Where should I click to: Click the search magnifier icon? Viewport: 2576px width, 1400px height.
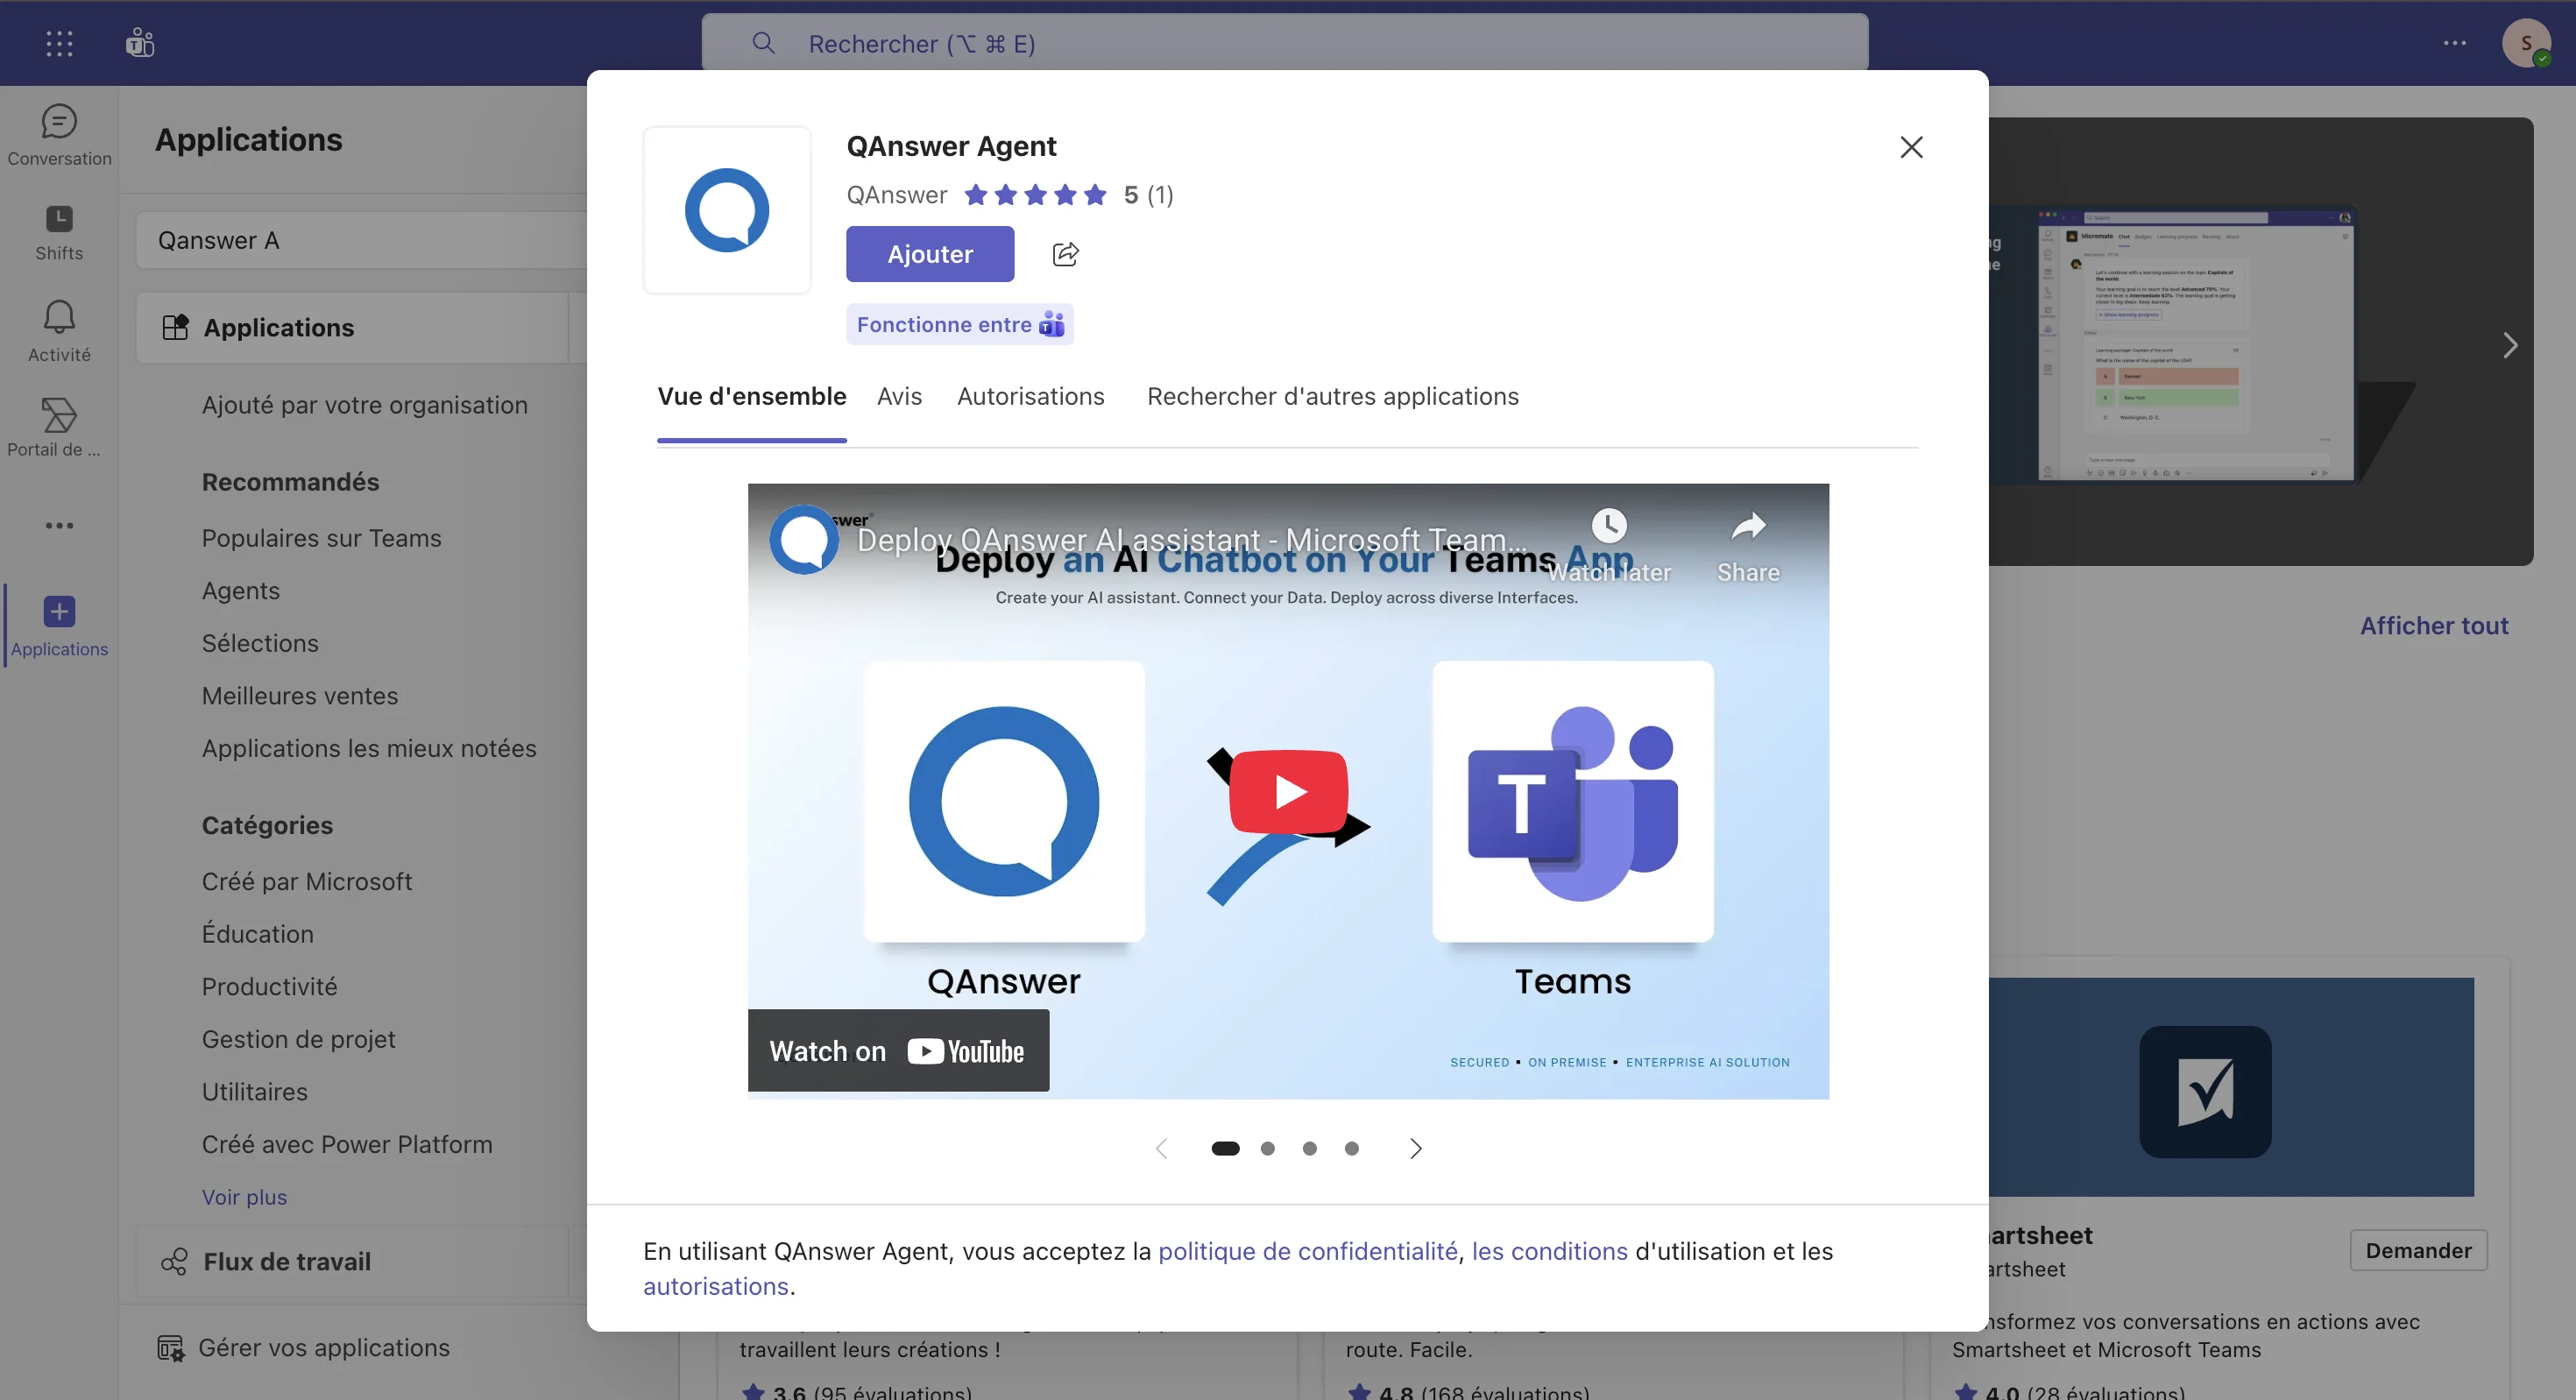[x=763, y=43]
